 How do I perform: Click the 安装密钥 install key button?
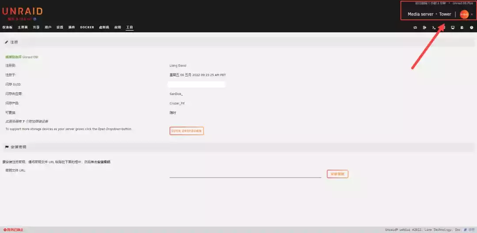pos(337,174)
